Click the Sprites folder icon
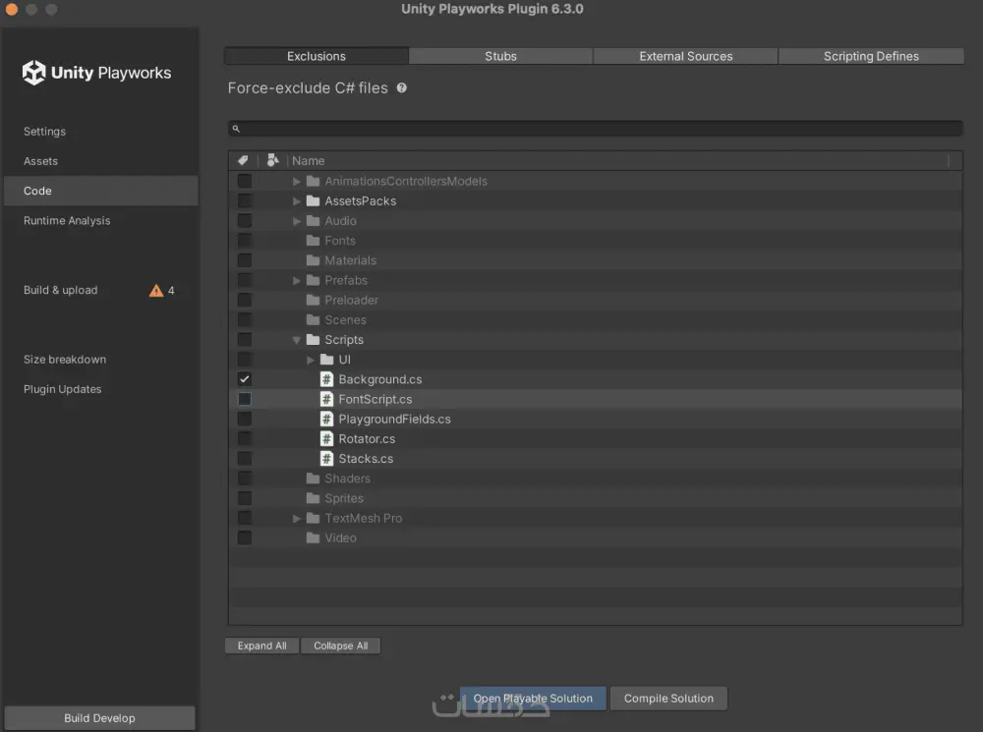983x732 pixels. [313, 498]
